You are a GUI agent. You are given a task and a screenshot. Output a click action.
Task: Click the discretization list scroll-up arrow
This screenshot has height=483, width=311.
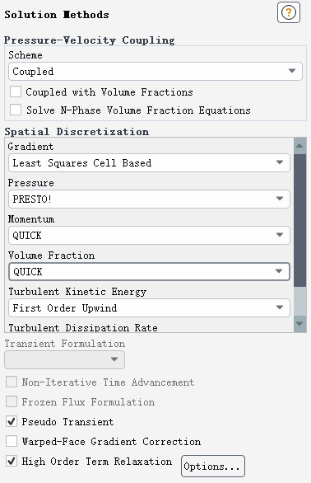pyautogui.click(x=300, y=146)
